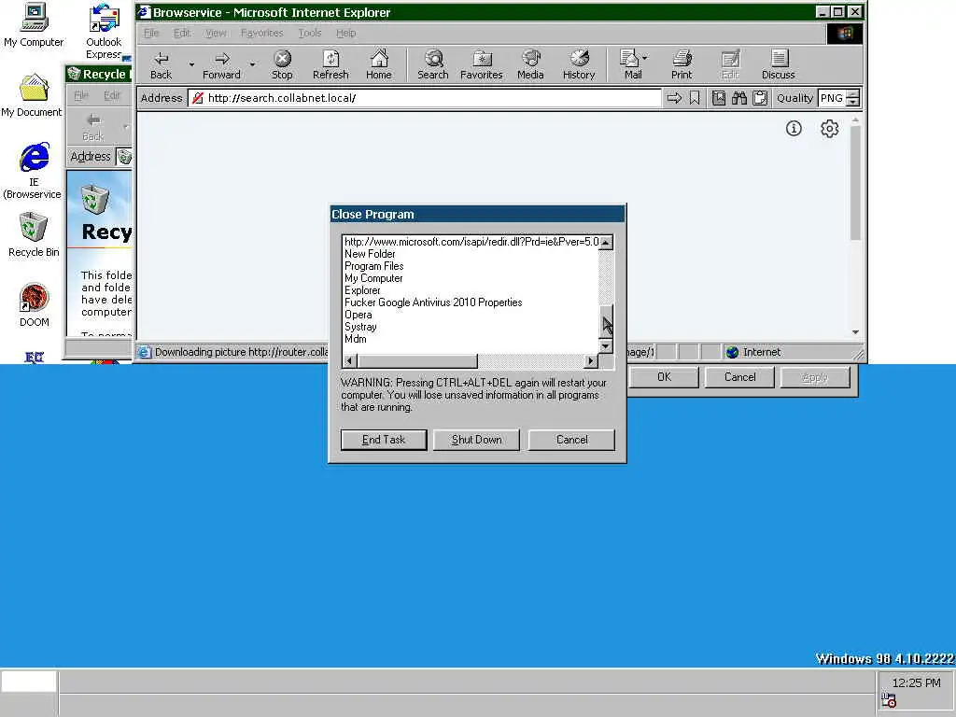Click the task list horizontal scrollbar thumb
This screenshot has width=956, height=717.
416,360
